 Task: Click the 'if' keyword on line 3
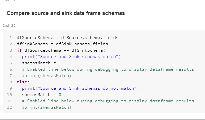19,50
